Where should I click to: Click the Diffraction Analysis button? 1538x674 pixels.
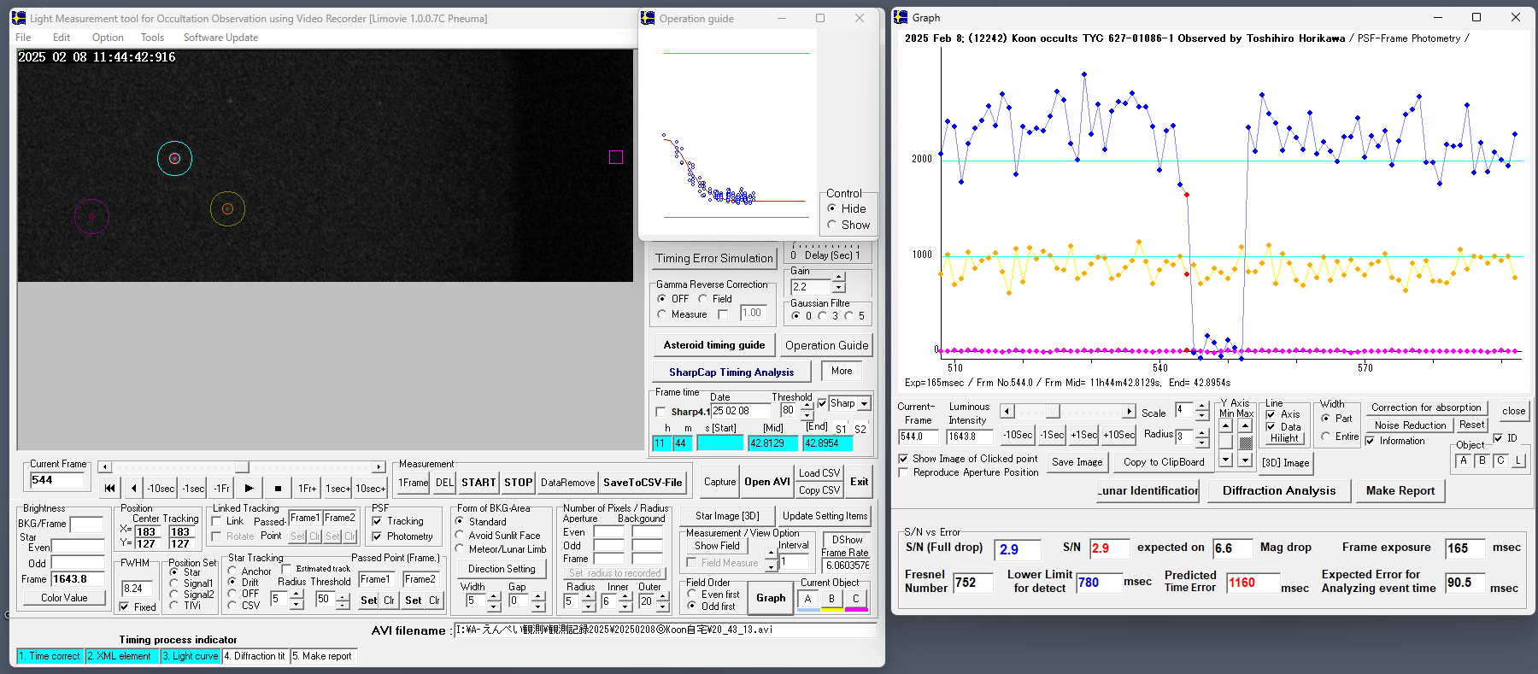1278,490
